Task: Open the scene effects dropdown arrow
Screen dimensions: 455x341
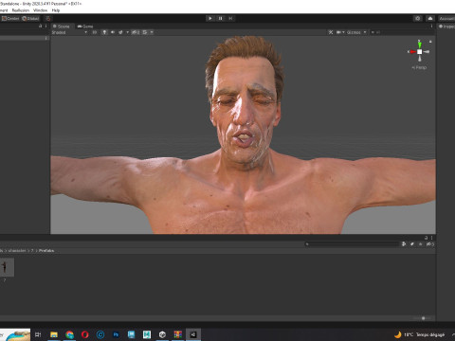Action: 127,32
